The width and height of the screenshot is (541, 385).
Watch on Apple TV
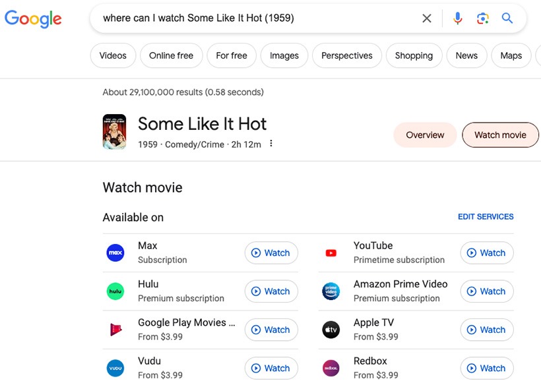[x=487, y=330]
